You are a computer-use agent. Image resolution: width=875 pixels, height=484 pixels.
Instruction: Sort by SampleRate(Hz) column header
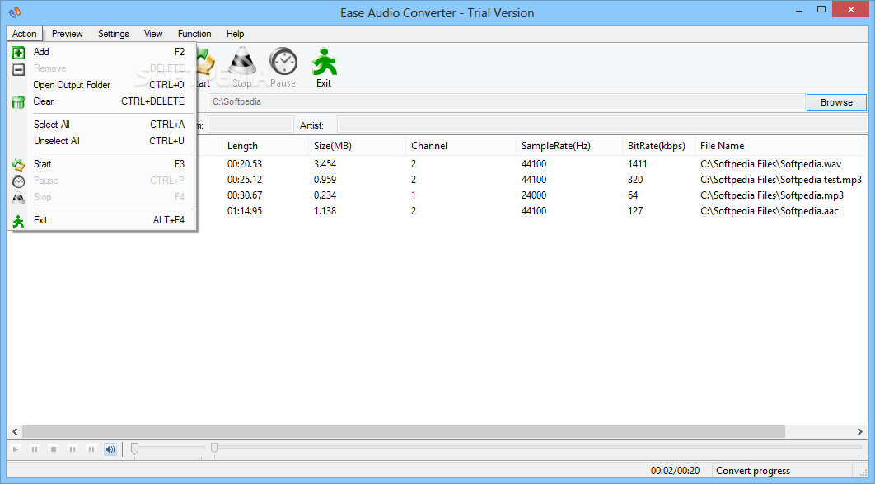(x=569, y=146)
